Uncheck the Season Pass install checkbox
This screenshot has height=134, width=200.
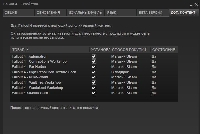(x=94, y=93)
